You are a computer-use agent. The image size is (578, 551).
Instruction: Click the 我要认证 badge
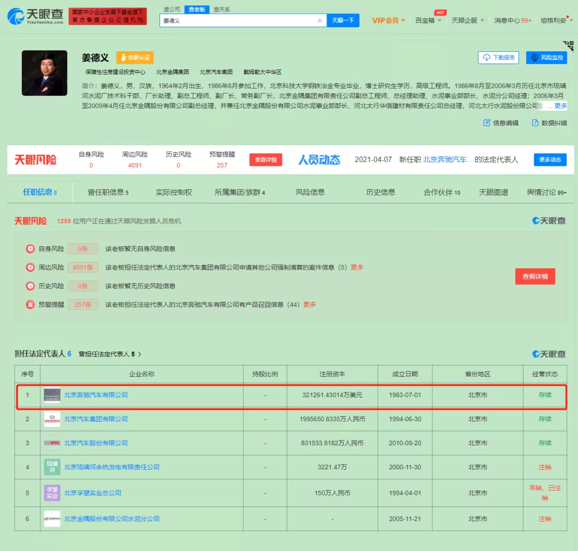click(135, 57)
